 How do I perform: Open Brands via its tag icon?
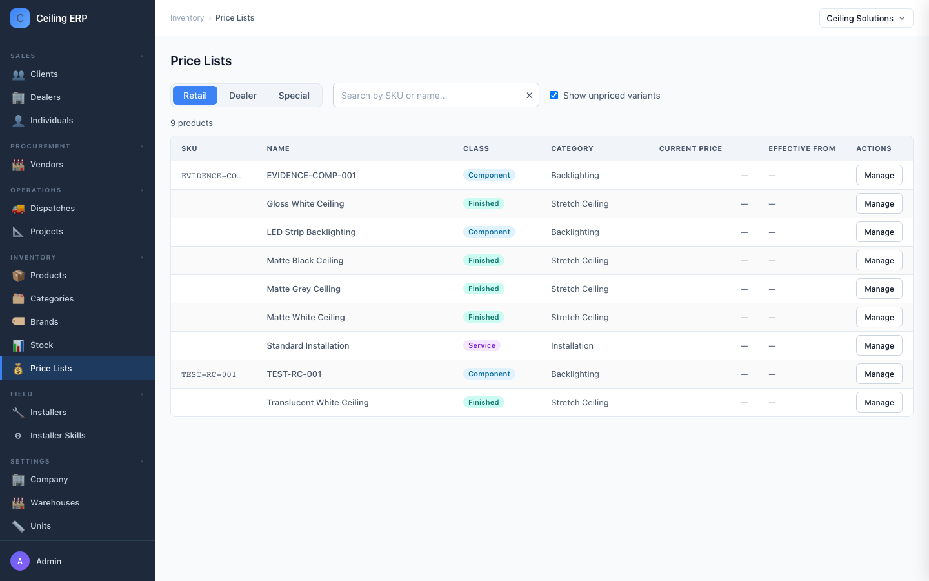18,322
